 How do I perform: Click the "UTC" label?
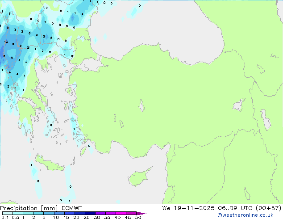click(247, 208)
